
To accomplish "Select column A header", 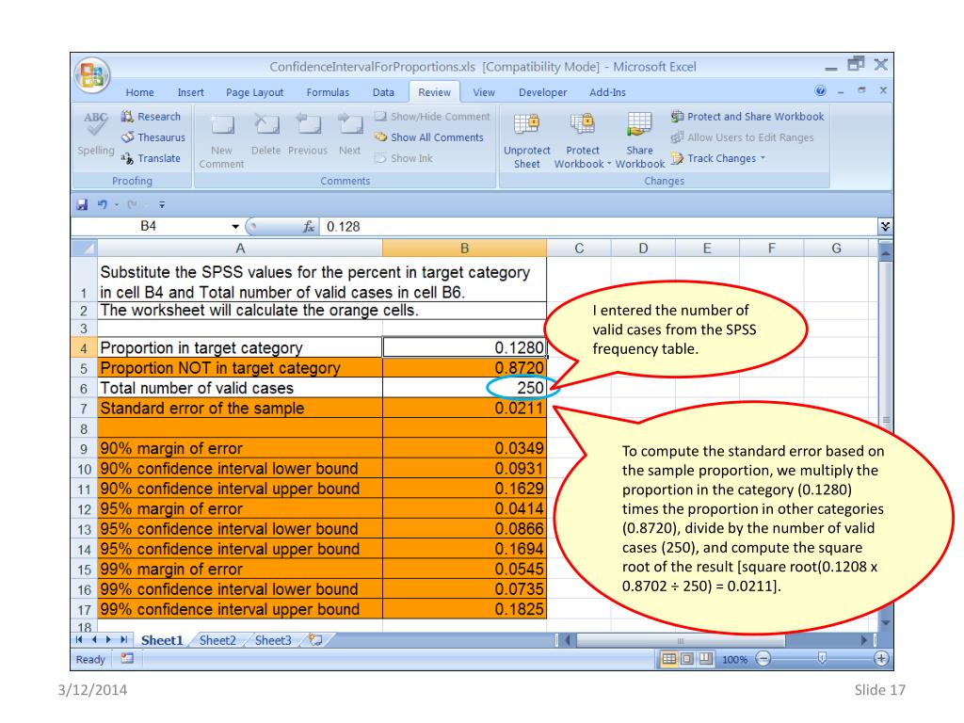I will (240, 249).
